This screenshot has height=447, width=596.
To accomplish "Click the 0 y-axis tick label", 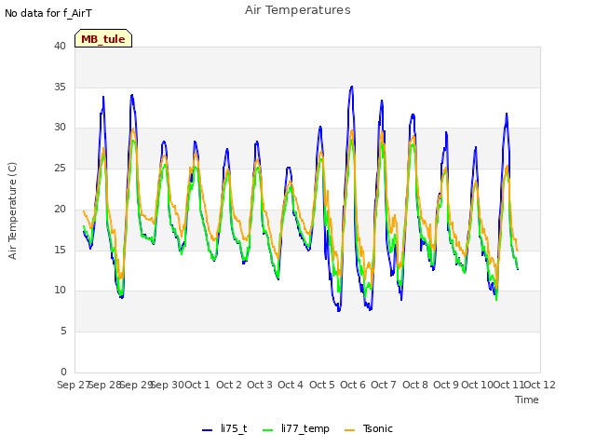I will [x=63, y=372].
